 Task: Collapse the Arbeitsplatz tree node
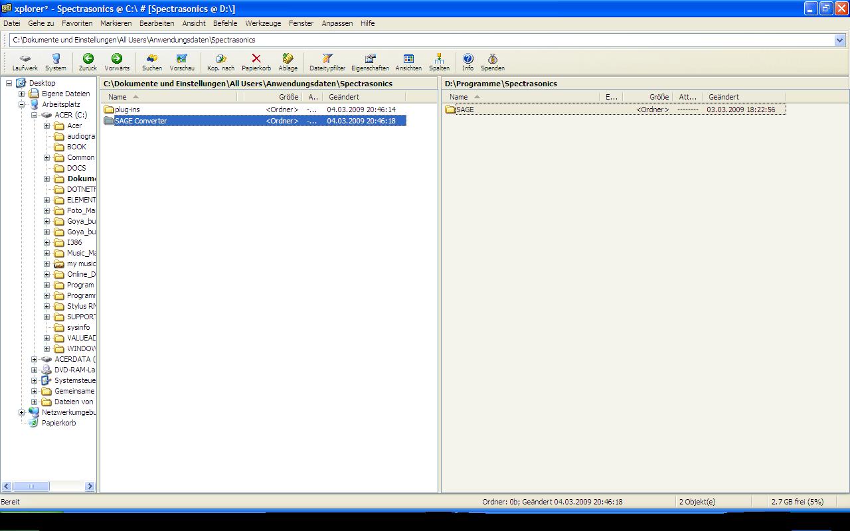point(21,104)
